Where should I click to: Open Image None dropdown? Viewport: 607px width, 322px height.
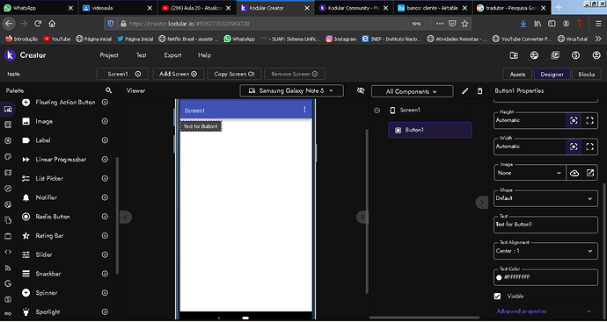[530, 173]
